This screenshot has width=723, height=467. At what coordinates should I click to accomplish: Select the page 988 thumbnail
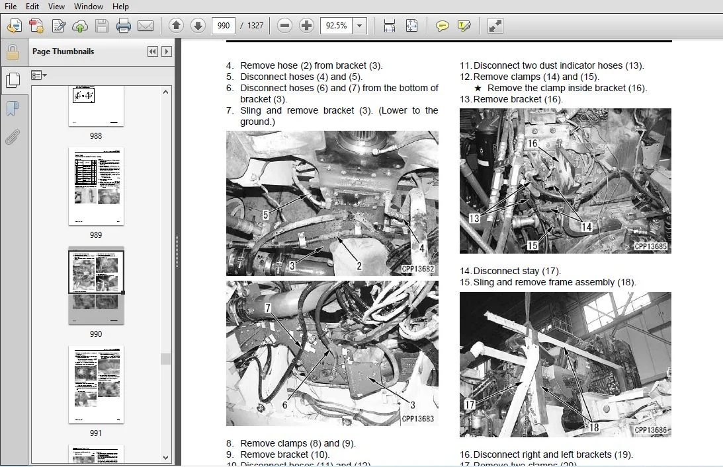point(96,106)
